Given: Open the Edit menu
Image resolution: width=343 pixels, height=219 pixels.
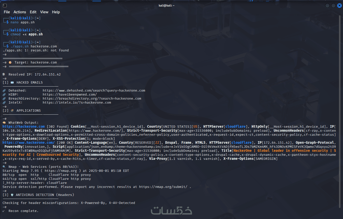Looking at the screenshot, I should tap(33, 12).
